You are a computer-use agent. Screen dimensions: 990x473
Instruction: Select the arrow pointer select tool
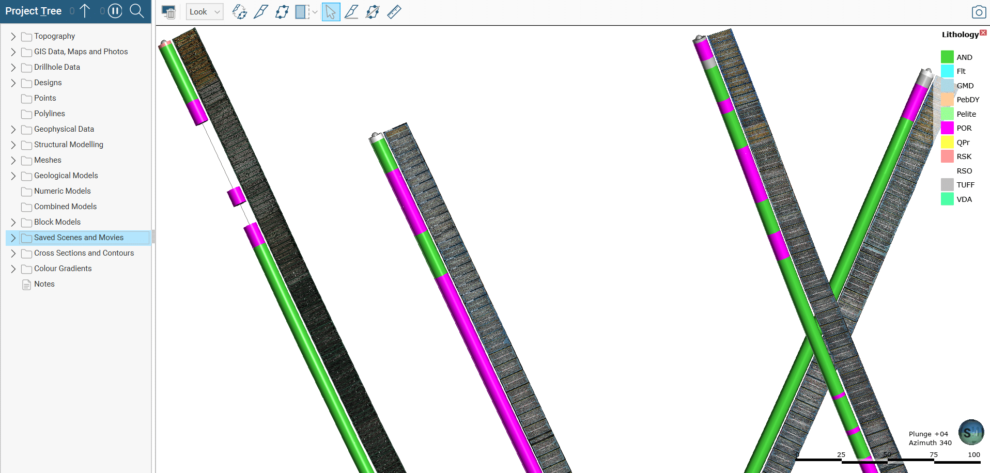tap(331, 11)
